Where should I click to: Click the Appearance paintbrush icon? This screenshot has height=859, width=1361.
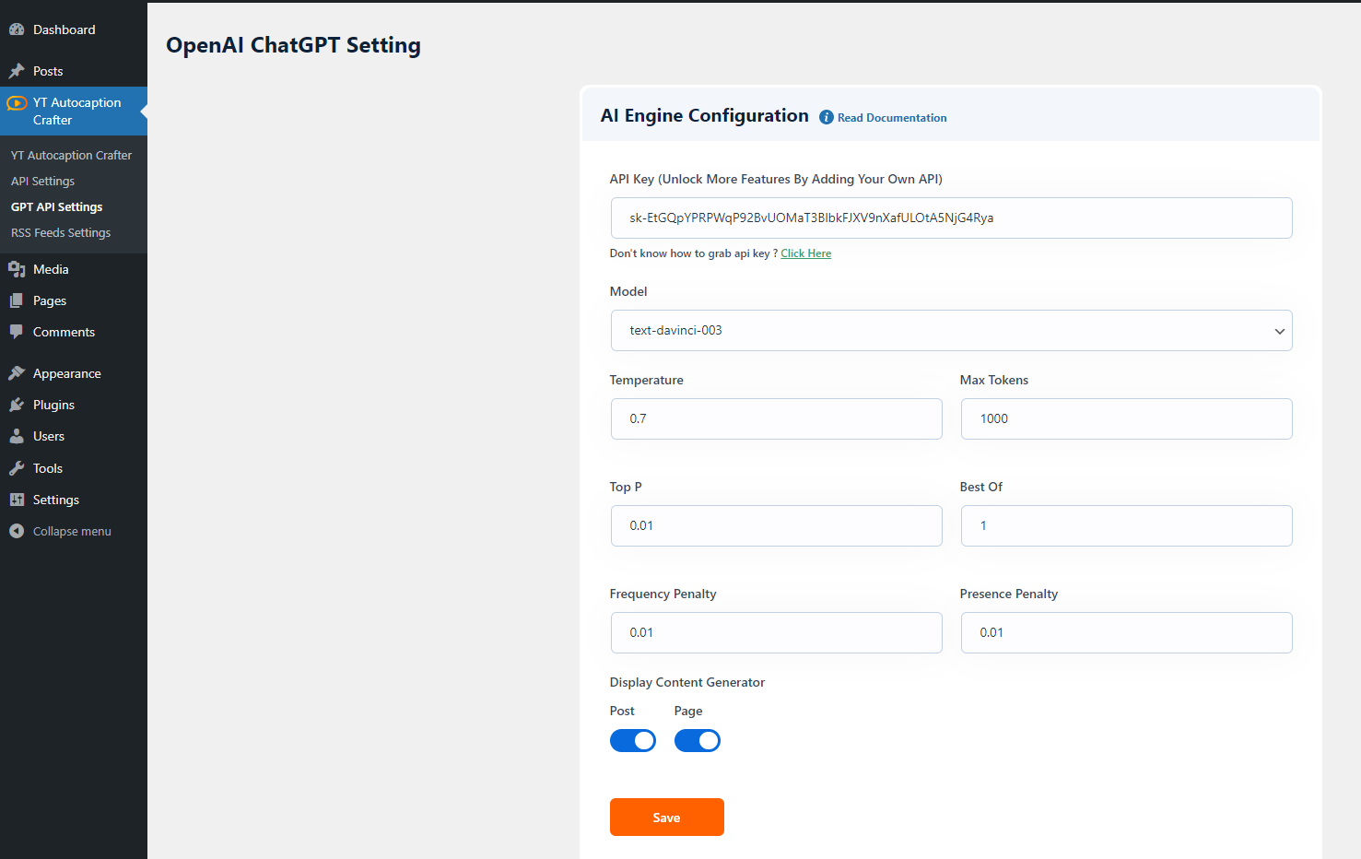pyautogui.click(x=17, y=373)
